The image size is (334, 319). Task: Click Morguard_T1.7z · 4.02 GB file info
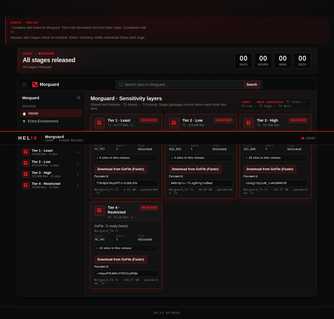tap(126, 191)
